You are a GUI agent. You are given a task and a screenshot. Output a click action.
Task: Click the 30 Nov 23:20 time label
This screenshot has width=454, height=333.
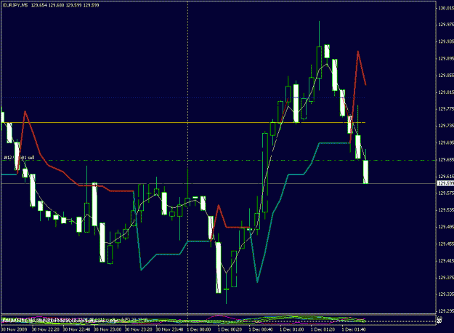pos(139,329)
